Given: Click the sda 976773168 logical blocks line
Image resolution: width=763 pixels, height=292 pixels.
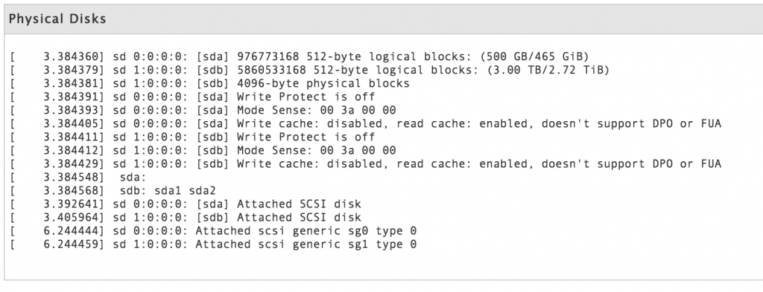Looking at the screenshot, I should (x=300, y=56).
